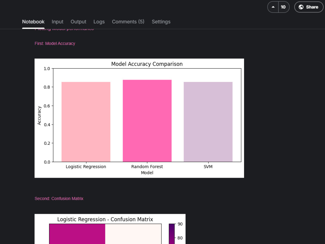Click the 'SVM' x-axis label
Screen dimensions: 325x244
208,167
